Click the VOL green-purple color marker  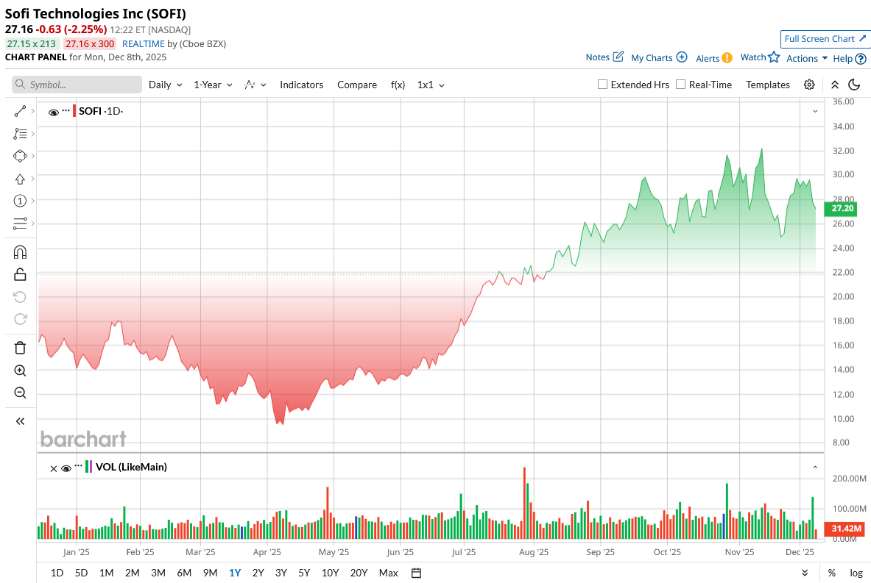pos(89,467)
